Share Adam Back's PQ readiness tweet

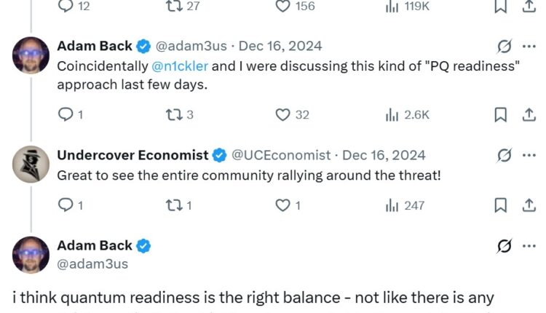point(529,114)
